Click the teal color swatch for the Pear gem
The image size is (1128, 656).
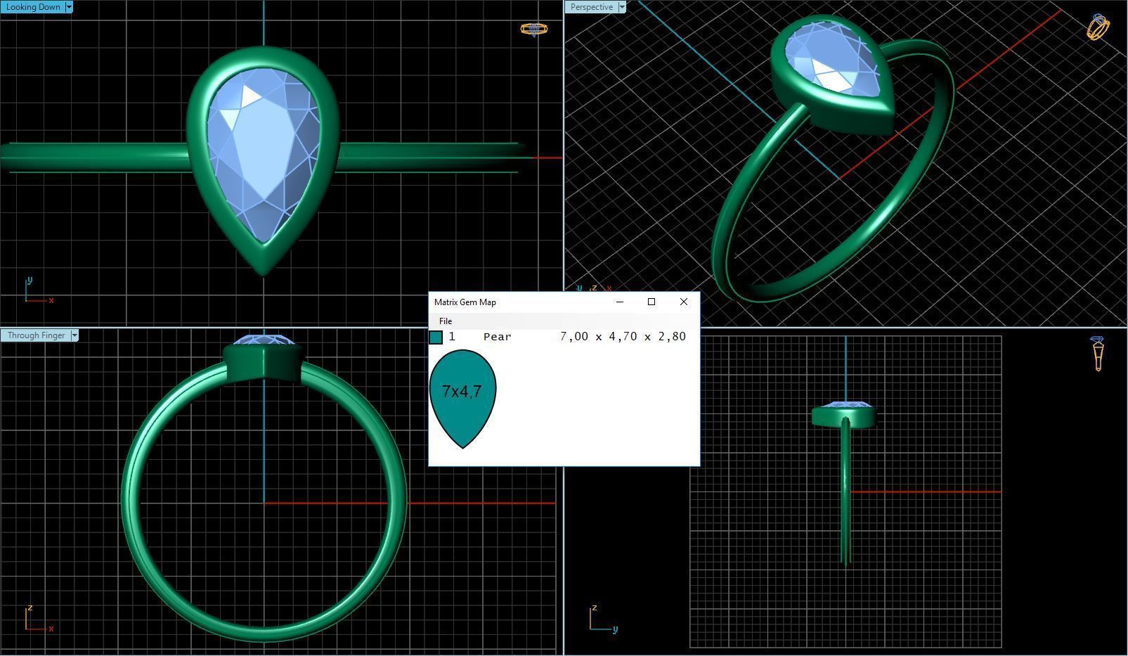(436, 337)
